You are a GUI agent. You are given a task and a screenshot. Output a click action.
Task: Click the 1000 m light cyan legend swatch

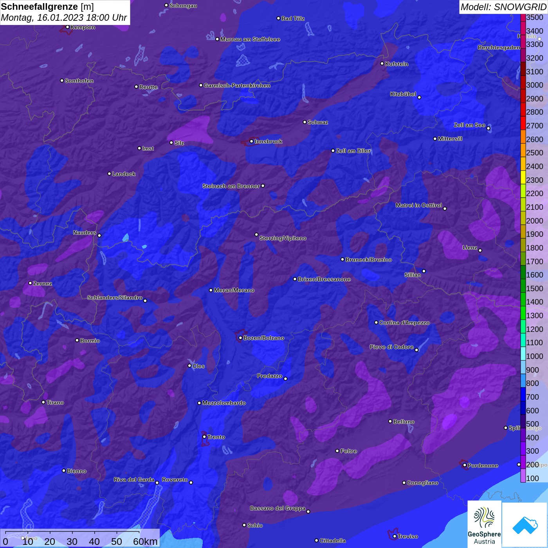click(523, 353)
